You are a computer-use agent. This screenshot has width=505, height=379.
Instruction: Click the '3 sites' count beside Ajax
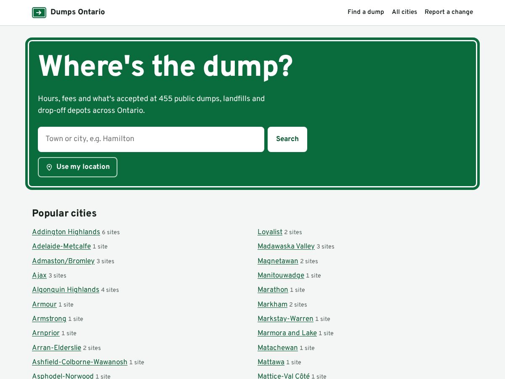click(57, 276)
